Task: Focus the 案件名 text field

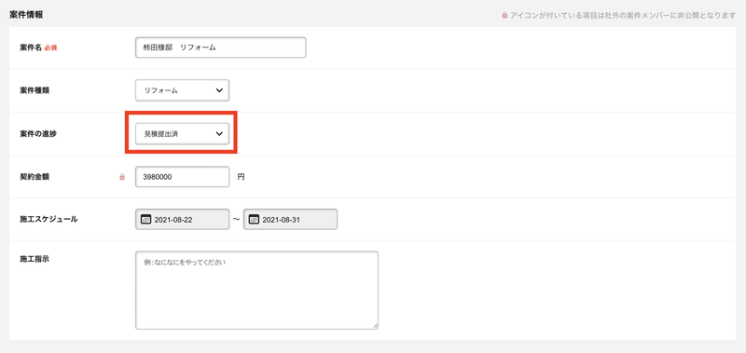Action: (221, 48)
